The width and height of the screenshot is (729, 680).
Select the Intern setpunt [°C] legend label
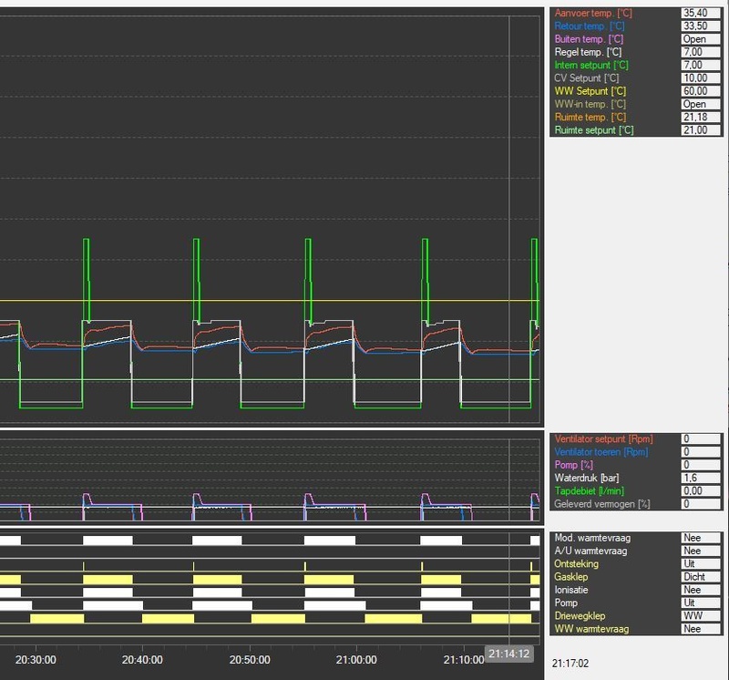590,65
